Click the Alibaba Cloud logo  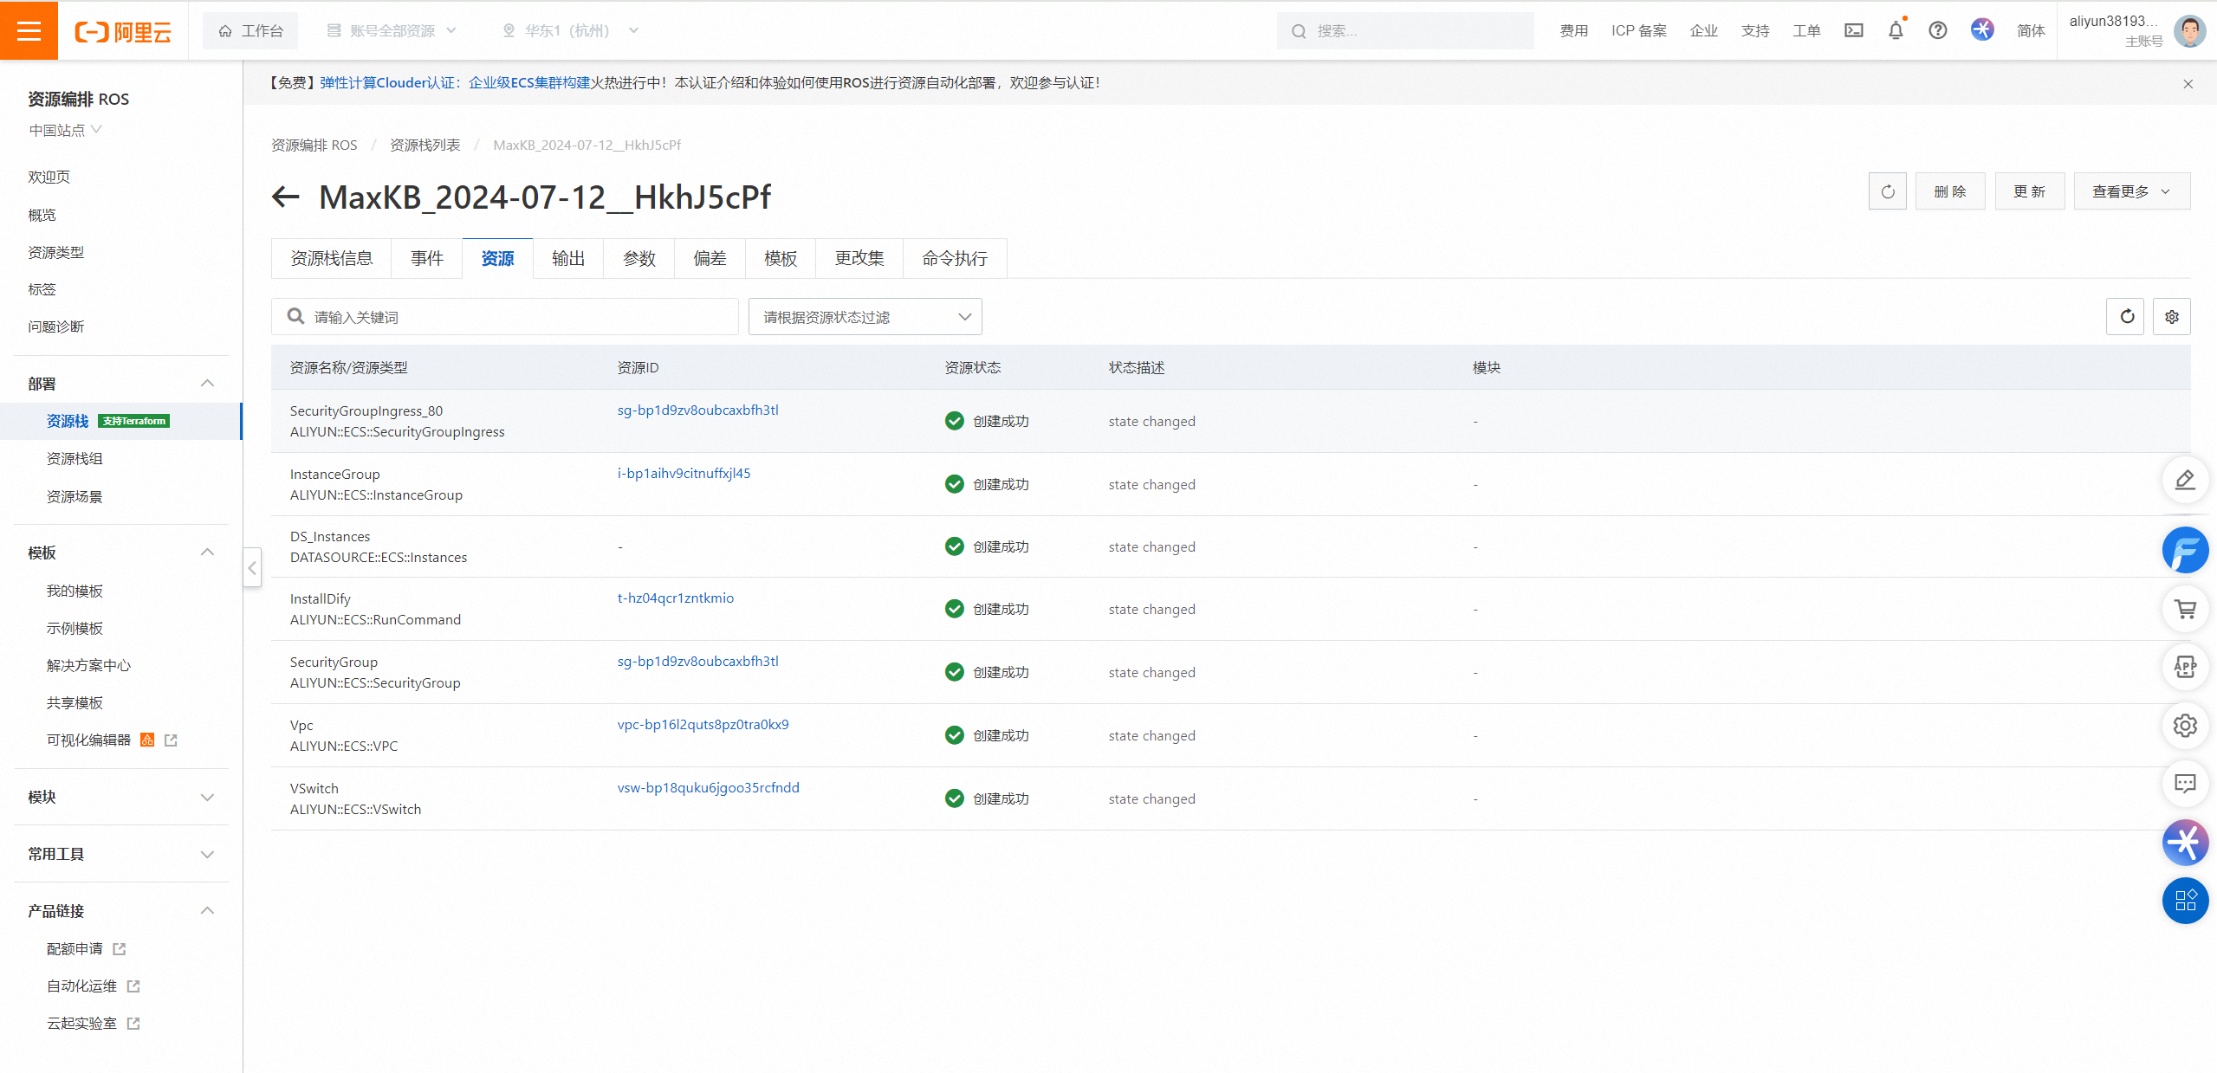(x=123, y=32)
